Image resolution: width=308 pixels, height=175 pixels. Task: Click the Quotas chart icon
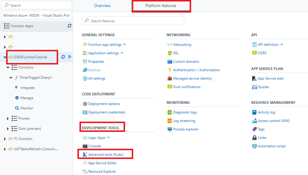tap(255, 87)
